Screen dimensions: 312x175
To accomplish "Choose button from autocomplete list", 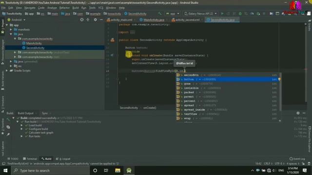I will pos(228,79).
